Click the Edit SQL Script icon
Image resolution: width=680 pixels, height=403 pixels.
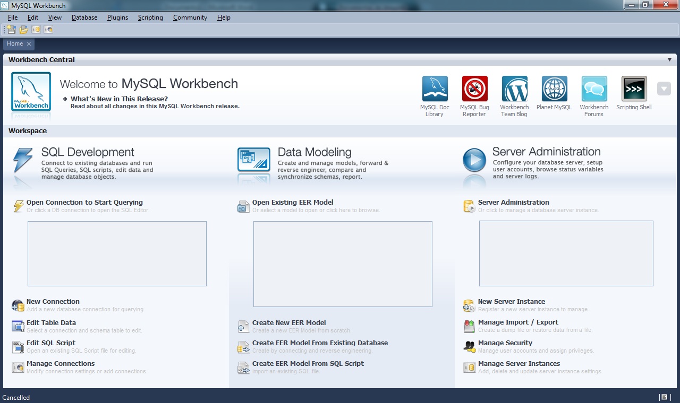pyautogui.click(x=18, y=347)
